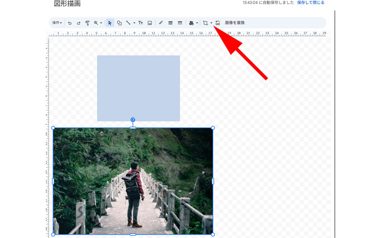Open the あ word art text menu
This screenshot has width=381, height=238.
click(x=193, y=23)
